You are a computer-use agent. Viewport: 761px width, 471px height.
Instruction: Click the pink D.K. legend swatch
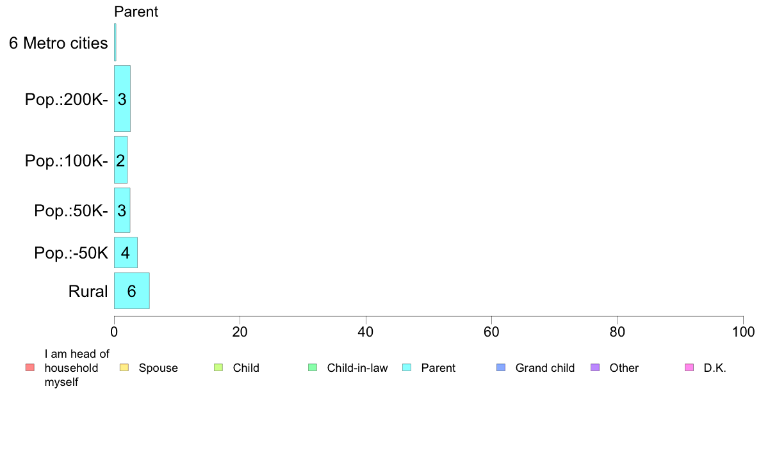(x=689, y=368)
